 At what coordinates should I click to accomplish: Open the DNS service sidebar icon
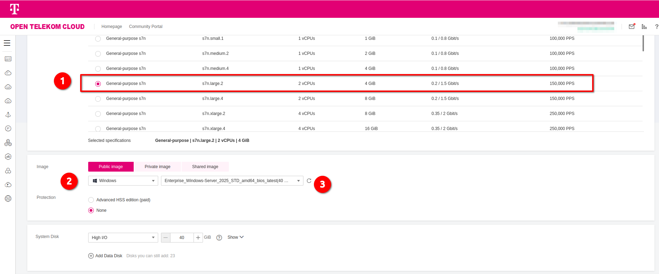tap(8, 199)
